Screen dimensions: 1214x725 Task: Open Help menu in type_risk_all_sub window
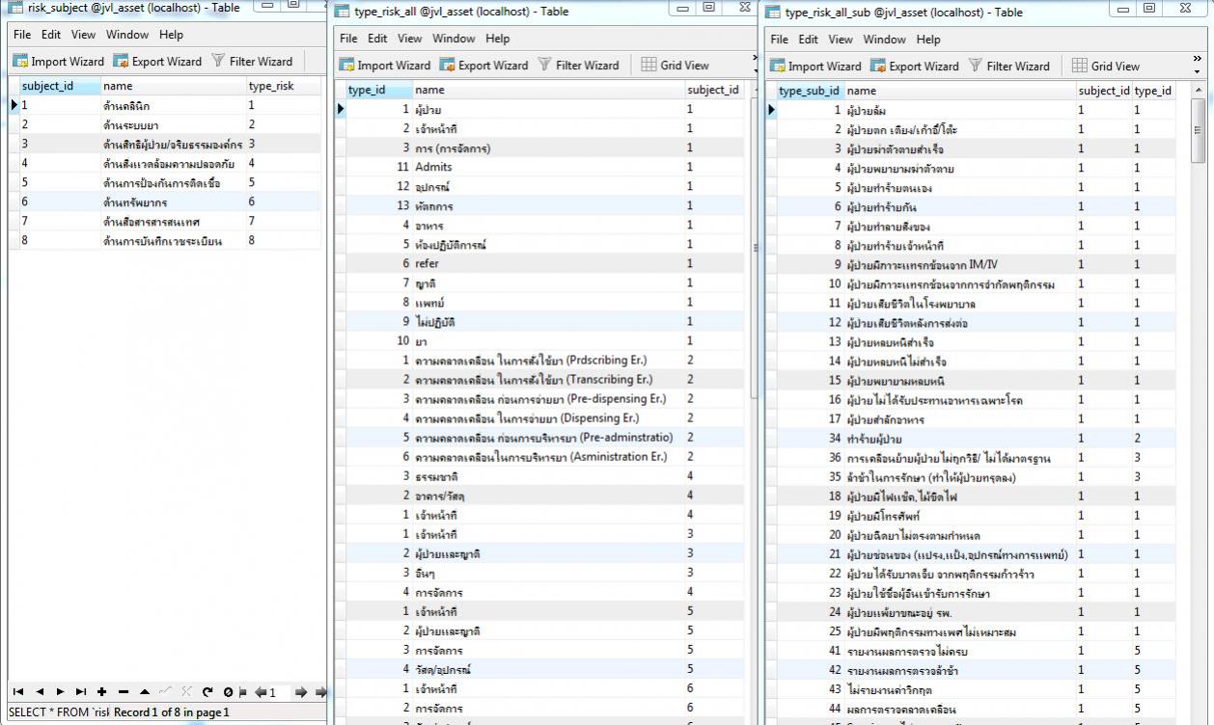point(928,40)
